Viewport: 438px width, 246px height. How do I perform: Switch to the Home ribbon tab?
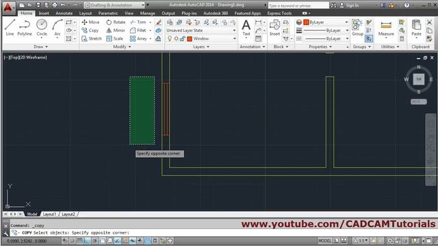[27, 13]
